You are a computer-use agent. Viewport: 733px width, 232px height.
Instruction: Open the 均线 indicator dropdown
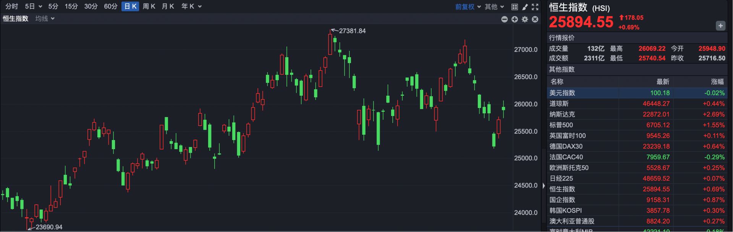click(x=45, y=19)
